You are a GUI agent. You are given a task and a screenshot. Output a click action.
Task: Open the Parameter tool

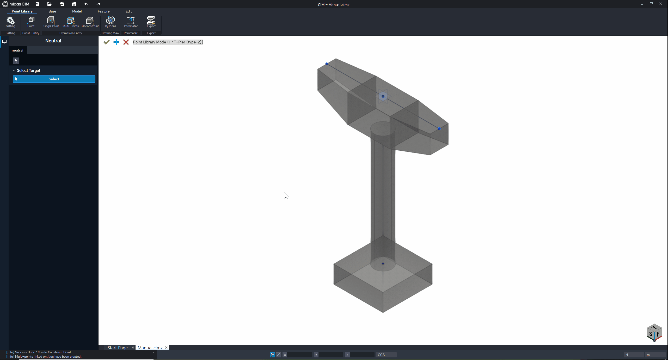(131, 22)
